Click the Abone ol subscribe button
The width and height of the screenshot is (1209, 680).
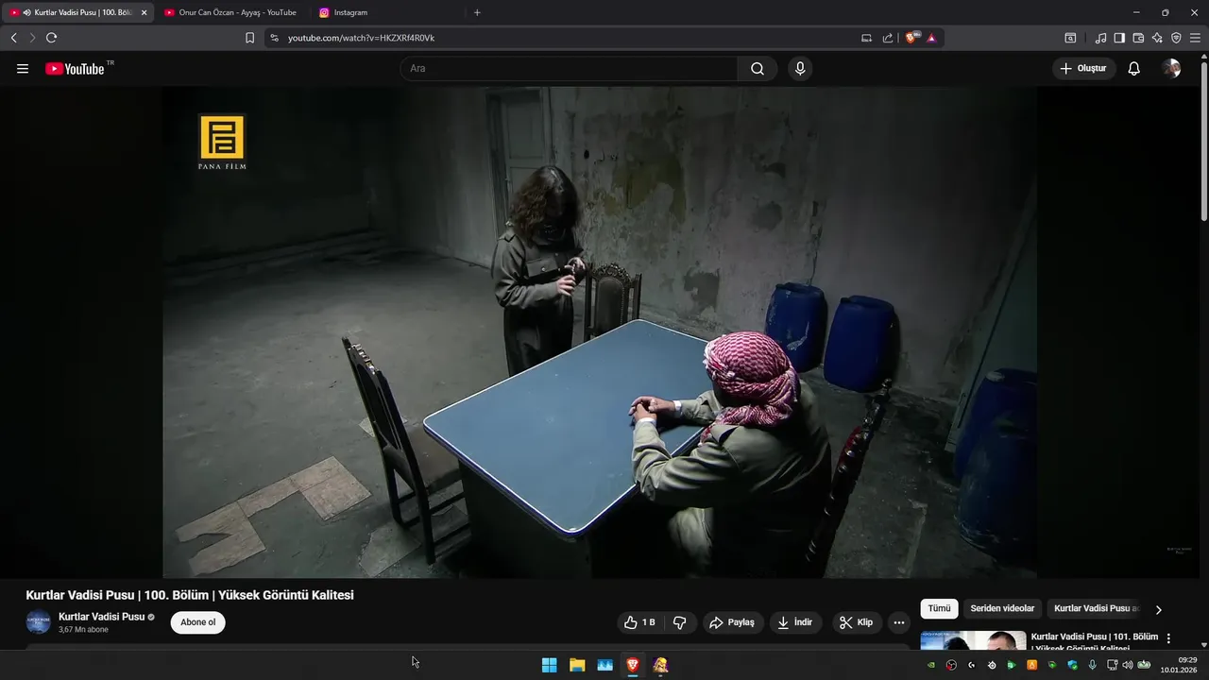[198, 622]
